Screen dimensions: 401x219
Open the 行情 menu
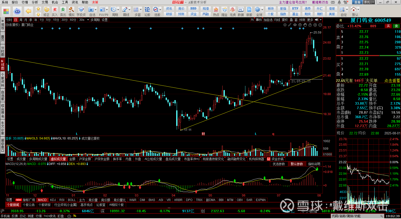click(25, 2)
